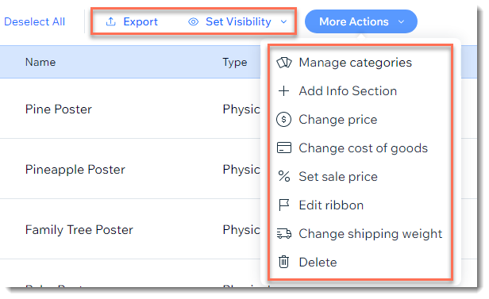Click the Manage categories cards icon
The width and height of the screenshot is (489, 299).
(x=284, y=63)
